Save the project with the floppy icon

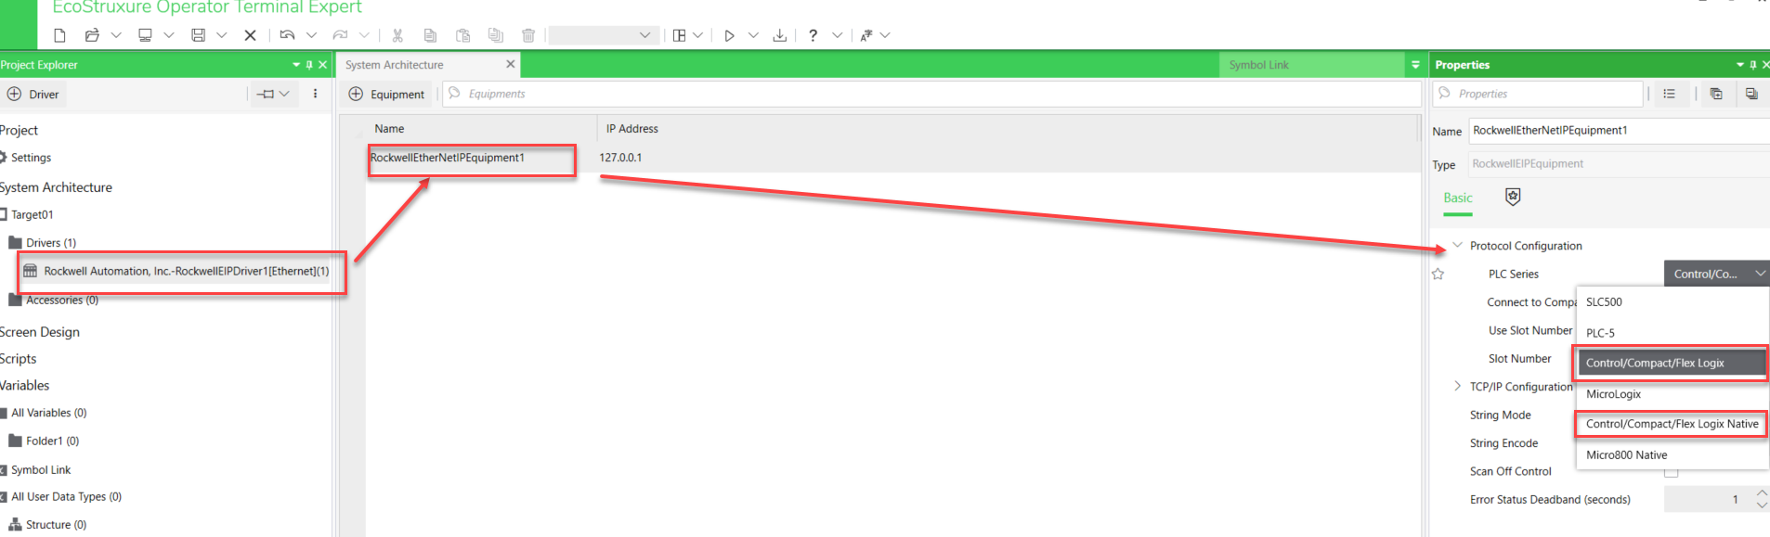pyautogui.click(x=198, y=35)
